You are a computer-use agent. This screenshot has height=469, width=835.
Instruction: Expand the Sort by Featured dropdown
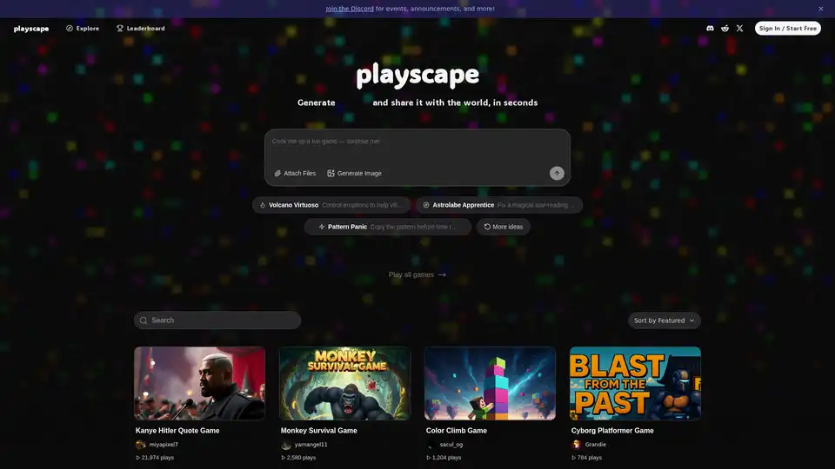tap(665, 320)
